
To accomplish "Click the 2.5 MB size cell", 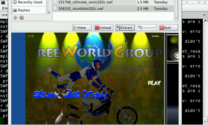I will pyautogui.click(x=143, y=9).
